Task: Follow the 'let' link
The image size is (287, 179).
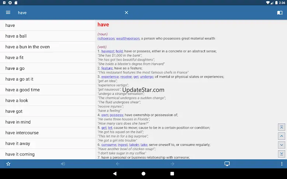Action: (x=110, y=128)
